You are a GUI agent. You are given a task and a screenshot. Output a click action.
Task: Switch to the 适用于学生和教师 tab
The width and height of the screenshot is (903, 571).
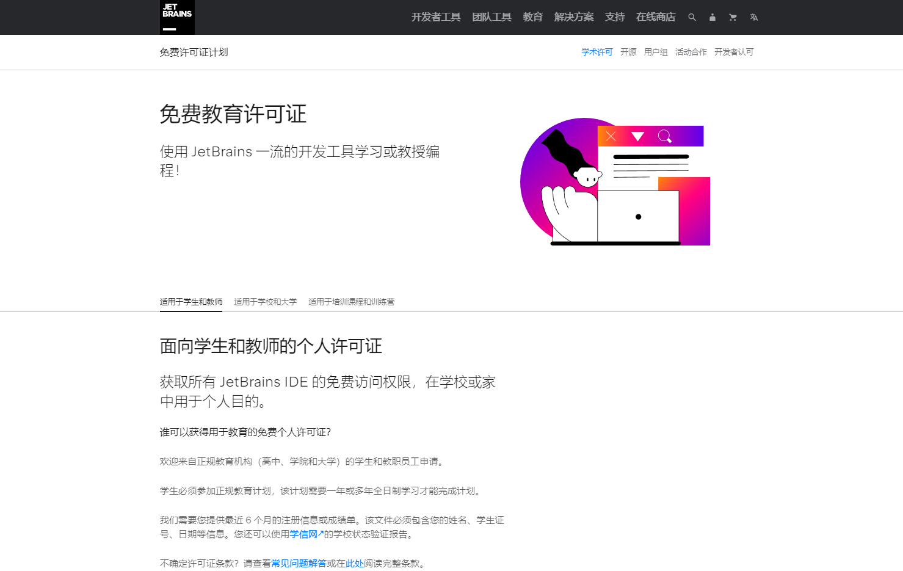(191, 302)
